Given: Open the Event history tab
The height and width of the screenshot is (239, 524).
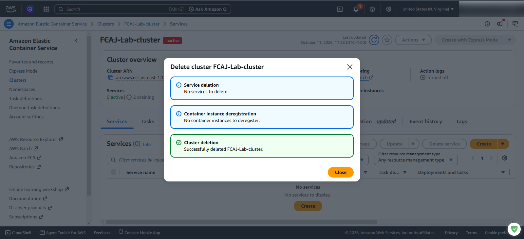Looking at the screenshot, I should (426, 122).
